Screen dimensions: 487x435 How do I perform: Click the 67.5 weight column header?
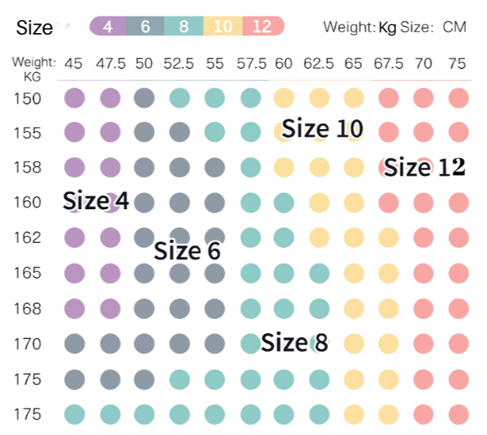tap(388, 64)
